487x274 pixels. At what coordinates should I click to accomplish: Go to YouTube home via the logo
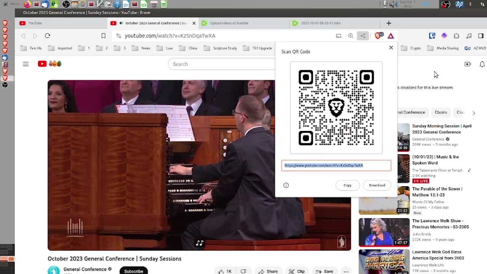(49, 64)
